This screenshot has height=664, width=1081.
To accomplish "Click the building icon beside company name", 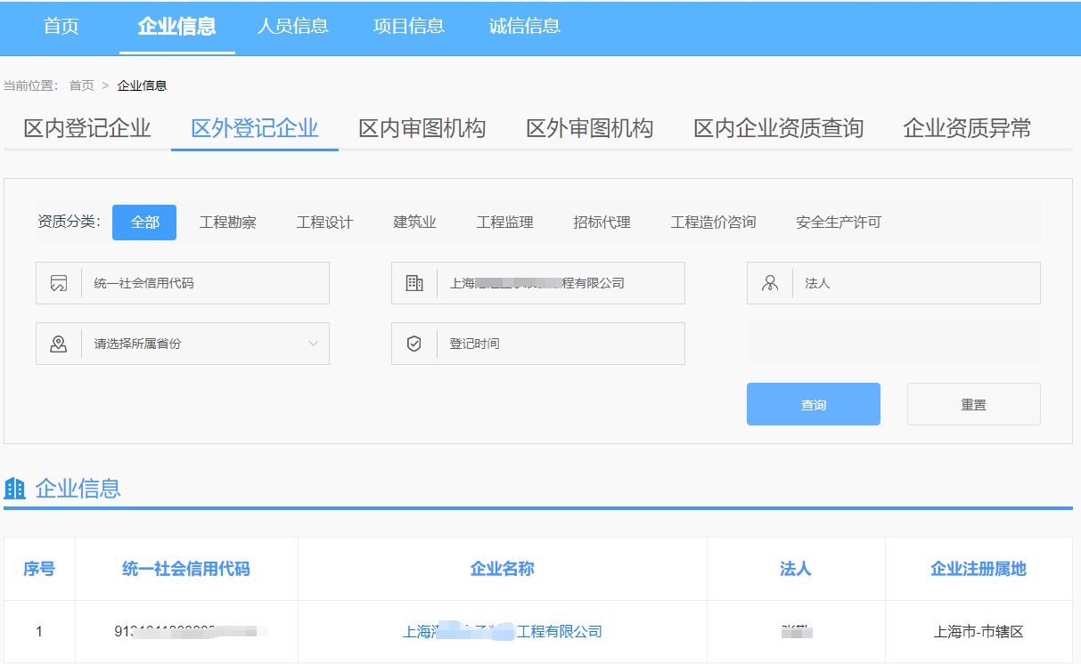I will click(414, 283).
